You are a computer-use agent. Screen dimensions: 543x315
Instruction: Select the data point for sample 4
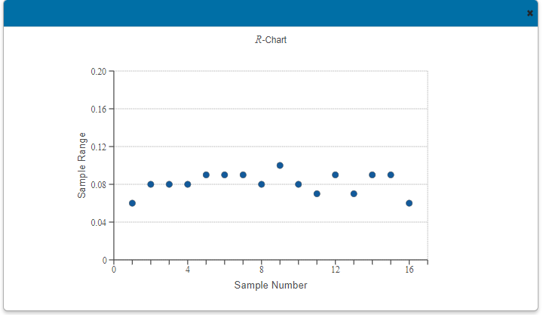[x=188, y=184]
